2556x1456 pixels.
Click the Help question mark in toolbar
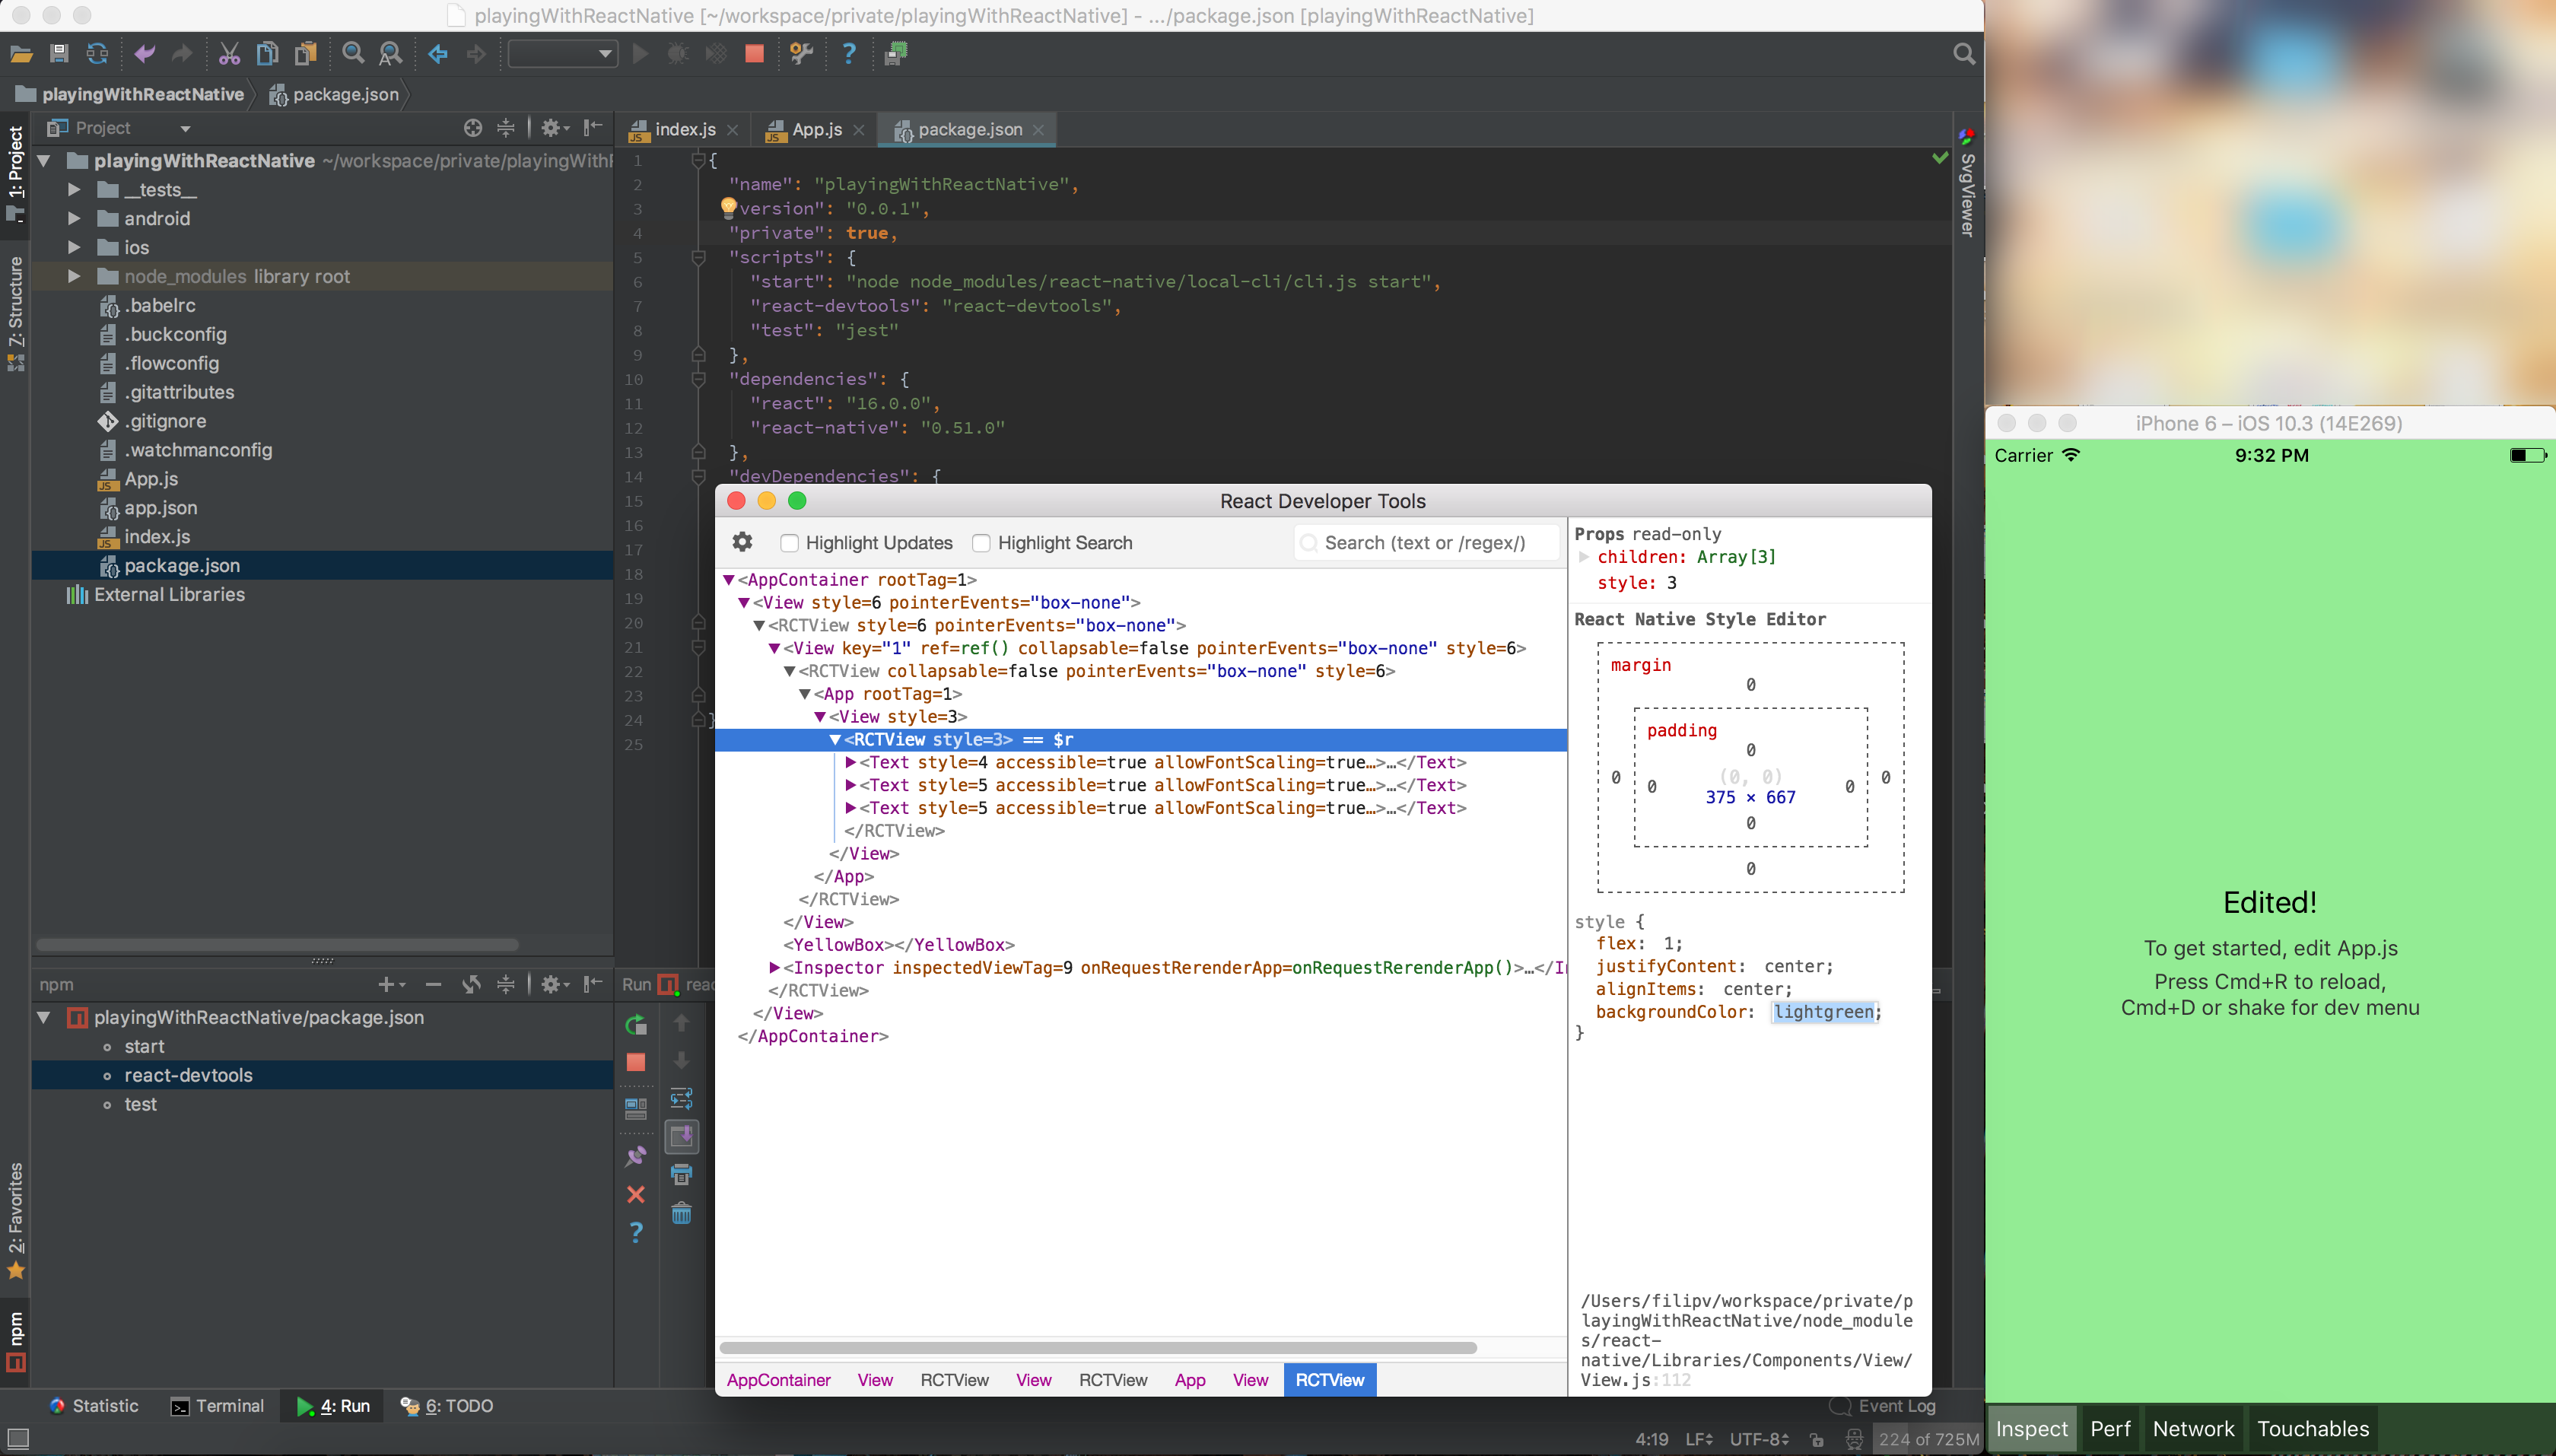[x=849, y=54]
